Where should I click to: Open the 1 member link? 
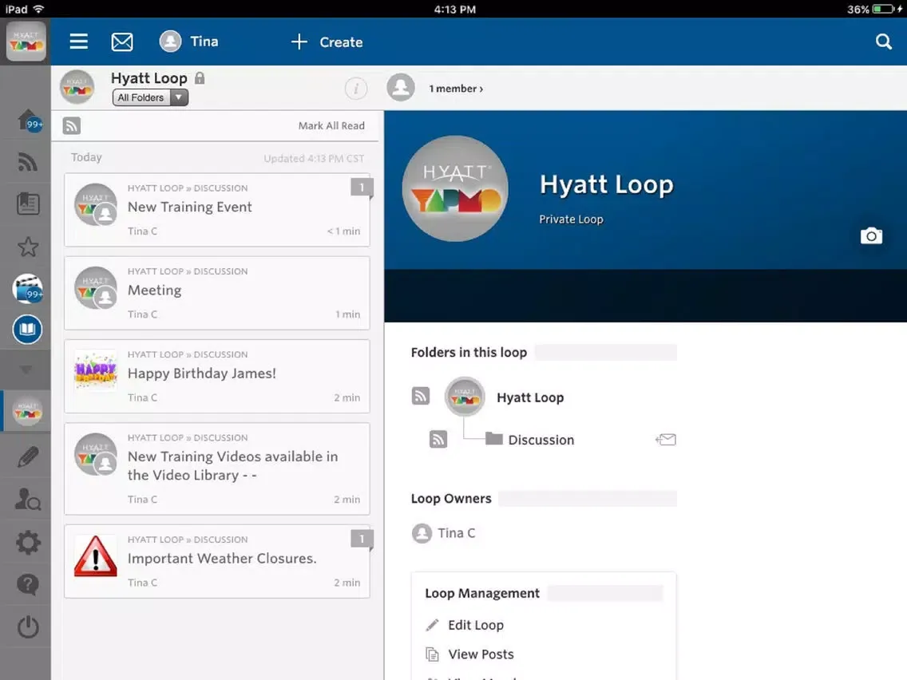(456, 89)
